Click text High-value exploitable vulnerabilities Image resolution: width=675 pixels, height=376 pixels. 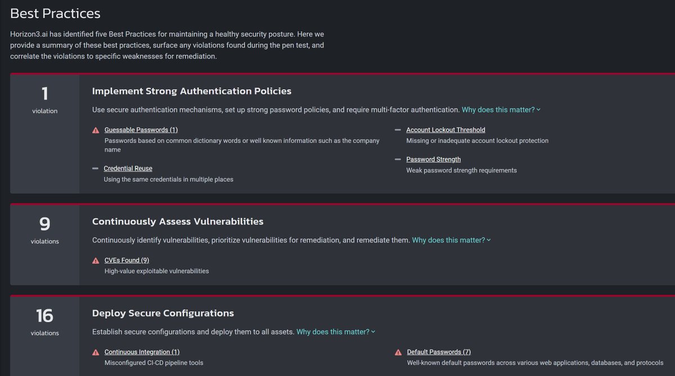tap(157, 271)
